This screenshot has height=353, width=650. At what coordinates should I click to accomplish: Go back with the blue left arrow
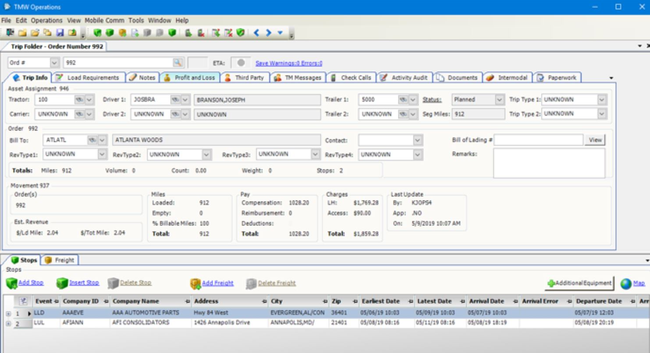point(257,33)
